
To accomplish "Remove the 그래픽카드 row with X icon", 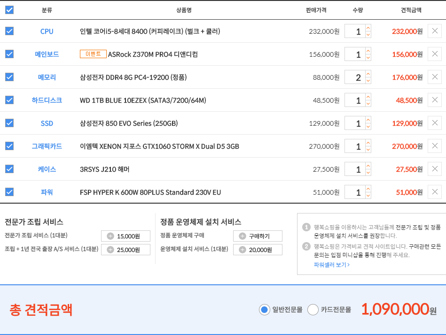I will coord(435,146).
